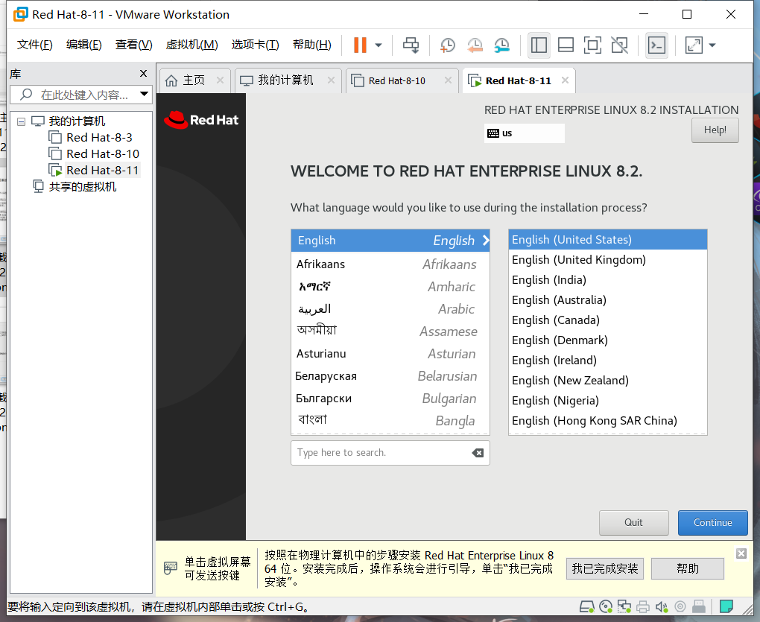Open the stretch display dropdown arrow
The height and width of the screenshot is (622, 760).
click(712, 45)
